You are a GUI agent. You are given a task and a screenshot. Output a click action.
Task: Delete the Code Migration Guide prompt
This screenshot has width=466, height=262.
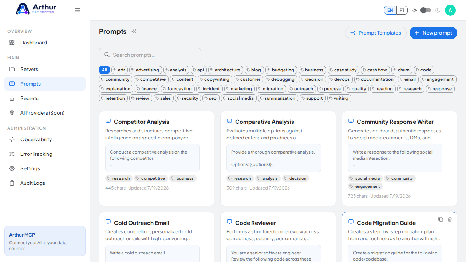point(450,219)
